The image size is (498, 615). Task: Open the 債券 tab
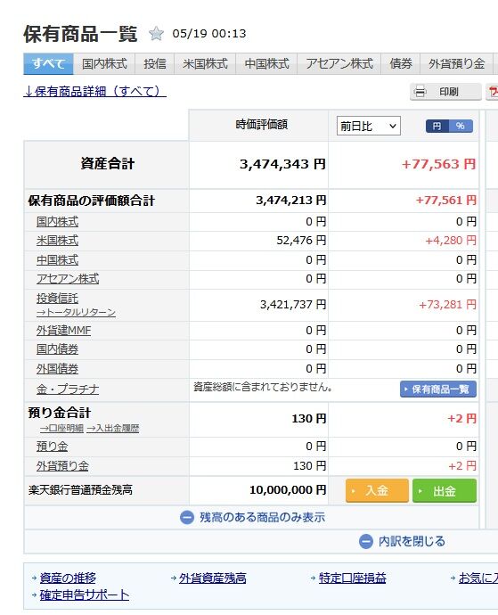coord(401,63)
